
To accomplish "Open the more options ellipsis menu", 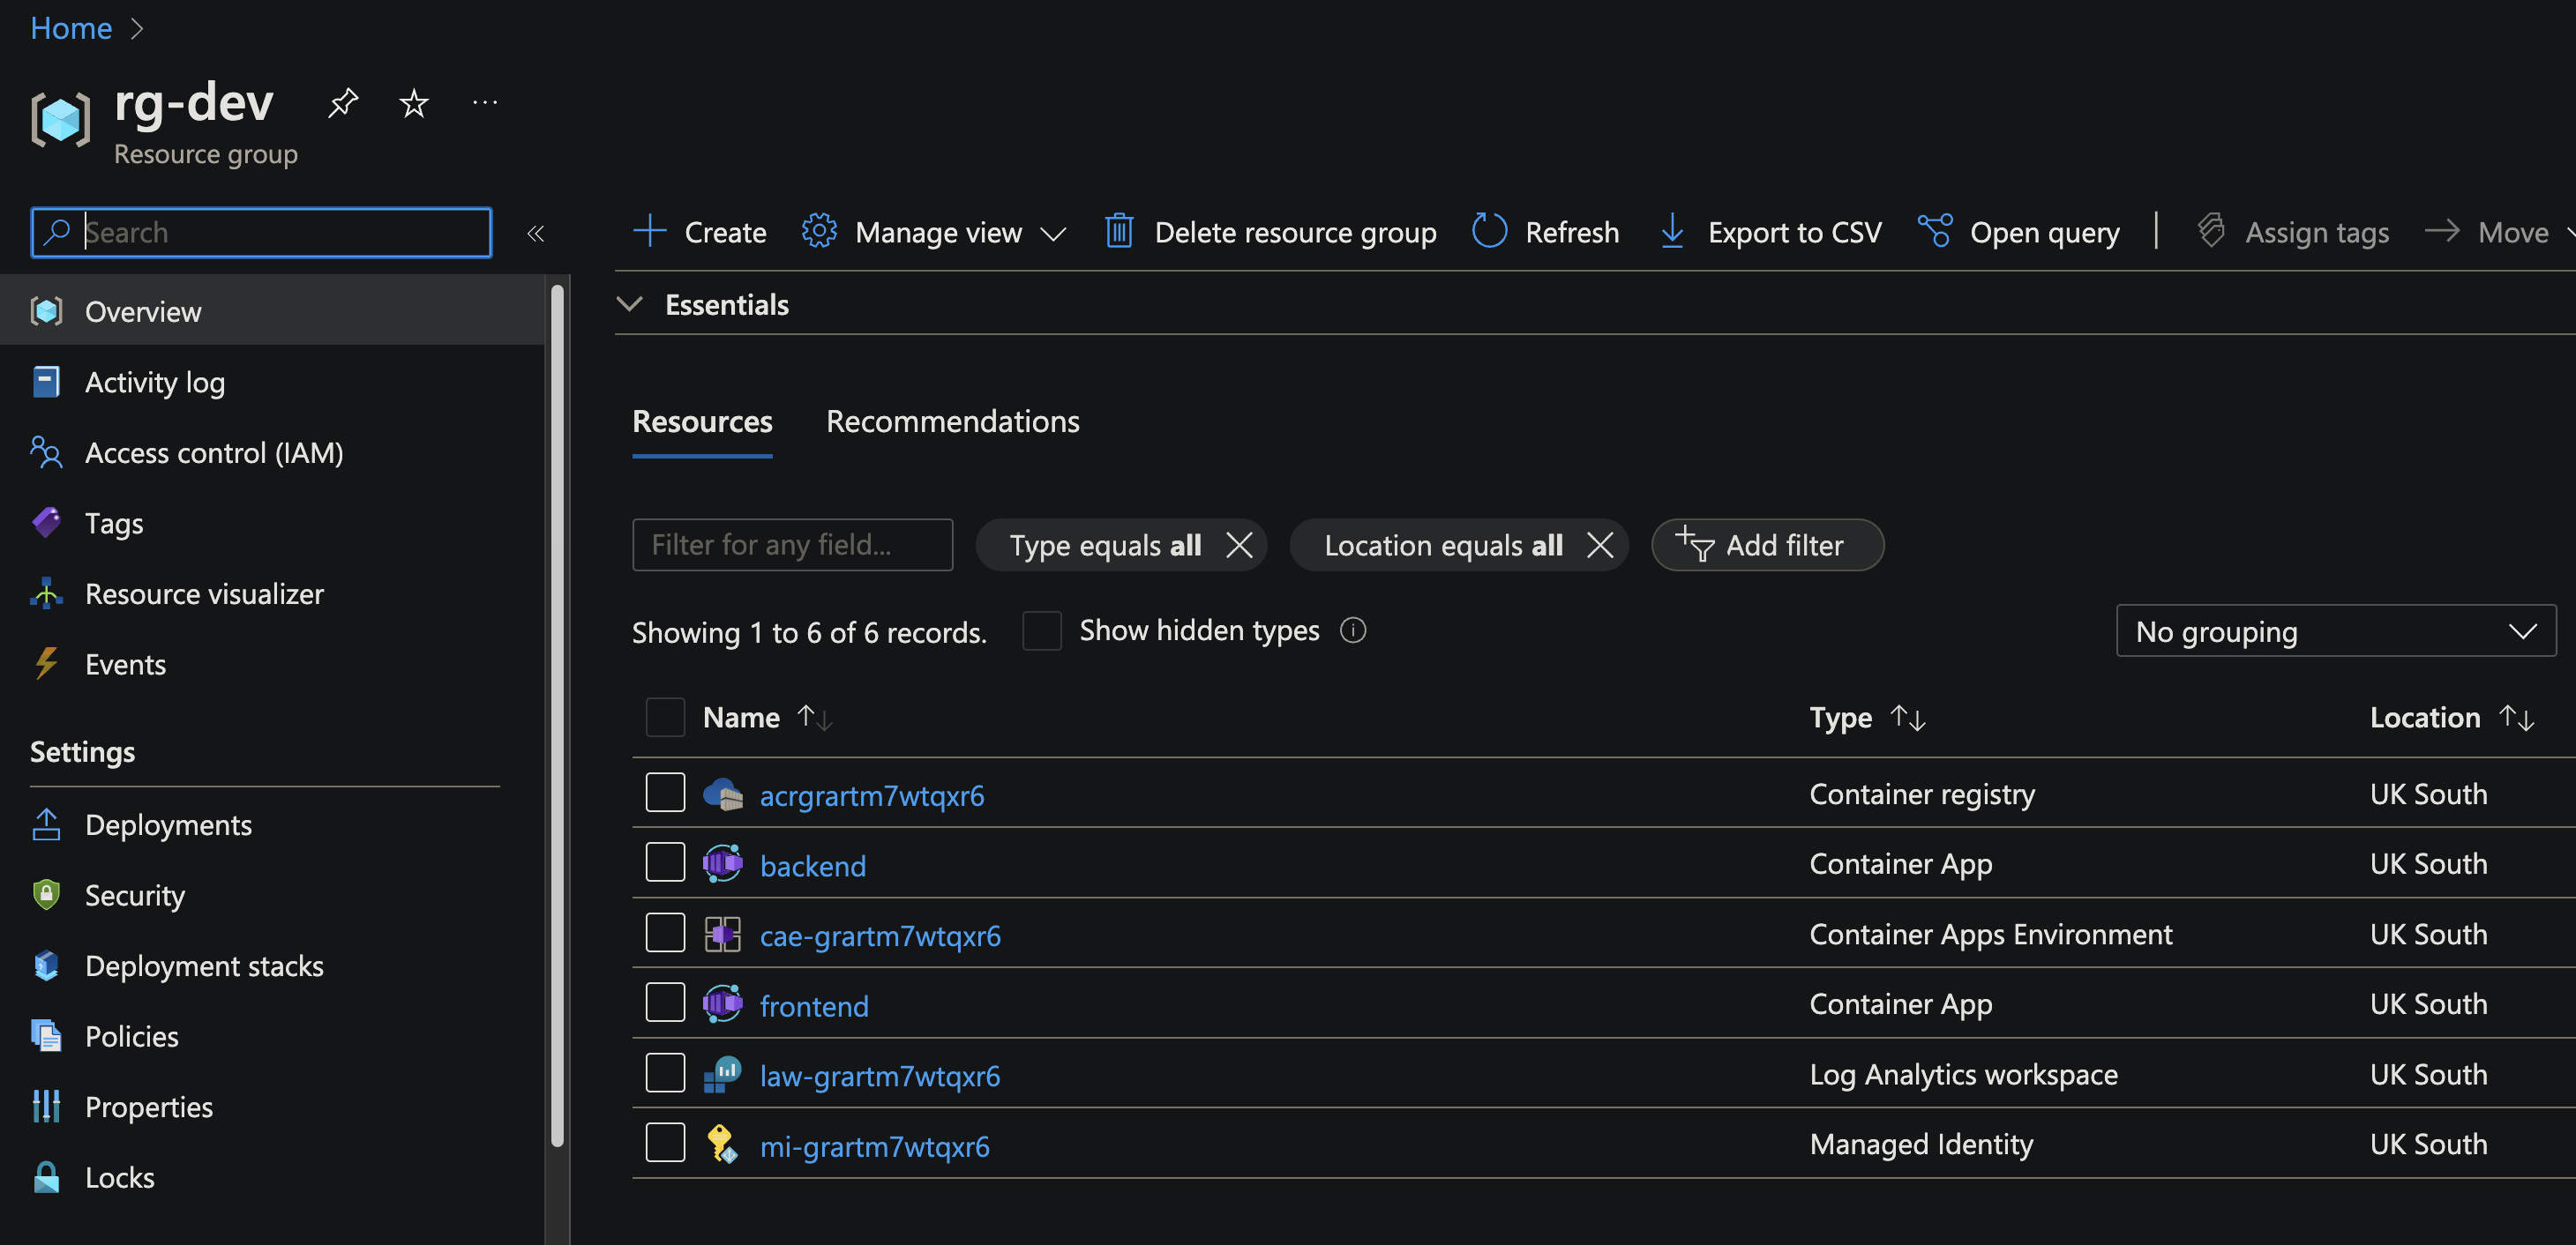I will (485, 102).
